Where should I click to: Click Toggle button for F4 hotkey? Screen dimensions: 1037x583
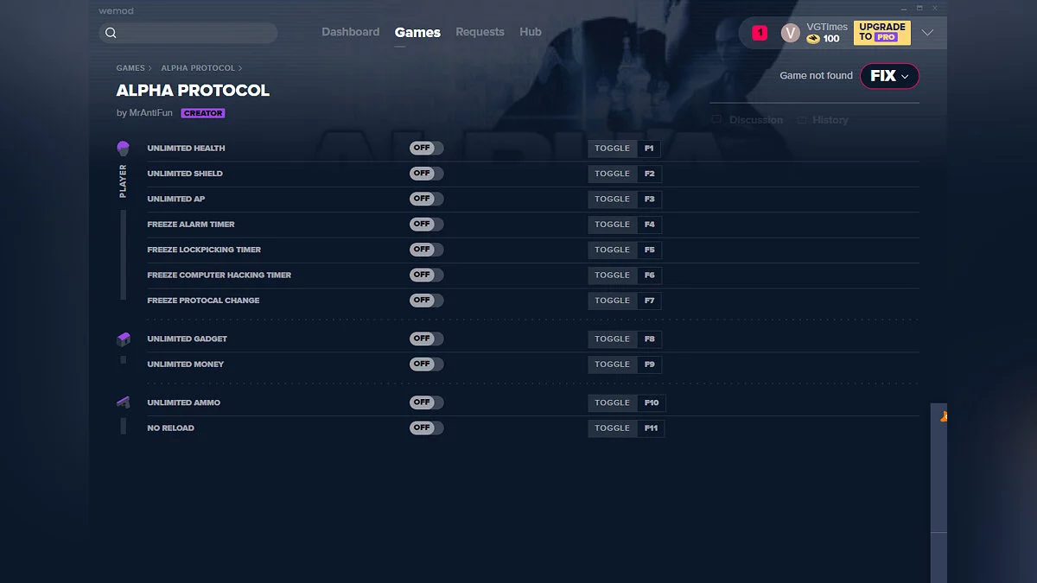click(x=613, y=225)
